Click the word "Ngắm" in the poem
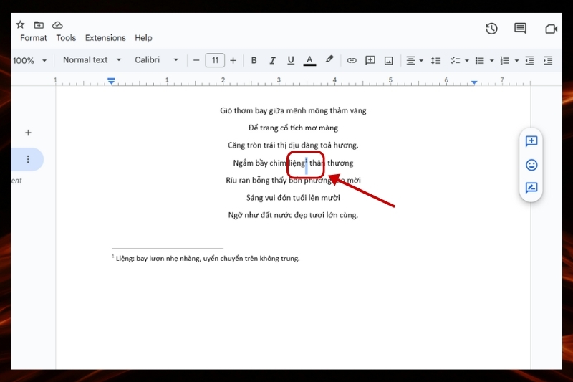This screenshot has width=573, height=382. (244, 163)
